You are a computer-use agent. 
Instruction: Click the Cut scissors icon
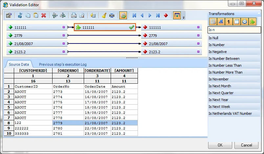20,16
